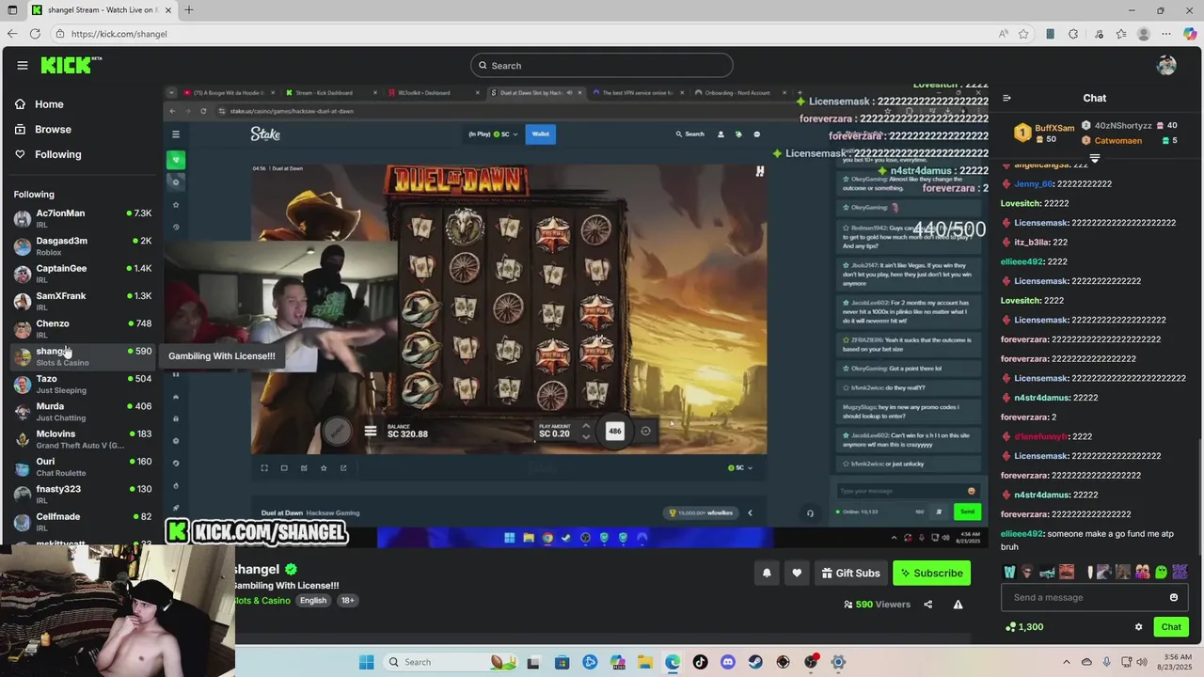Refresh the browser page

(x=35, y=34)
